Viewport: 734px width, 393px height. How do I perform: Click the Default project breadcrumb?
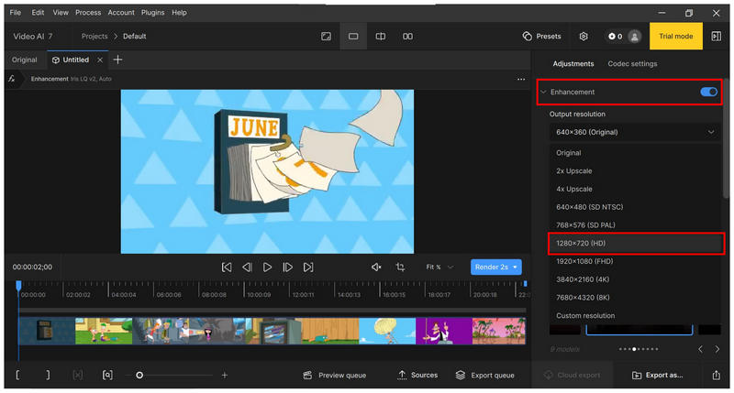134,36
